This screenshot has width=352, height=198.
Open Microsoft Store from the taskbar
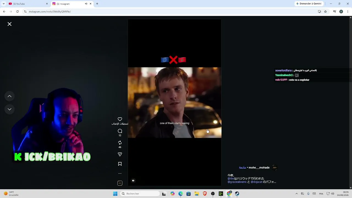(188, 194)
